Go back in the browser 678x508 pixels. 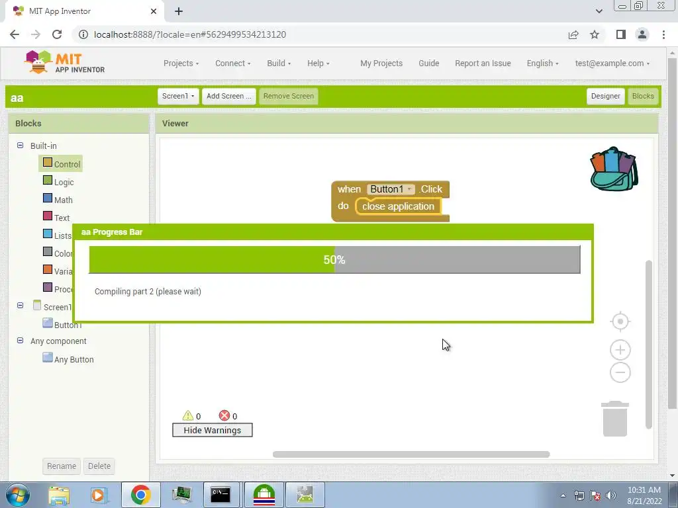pyautogui.click(x=15, y=34)
